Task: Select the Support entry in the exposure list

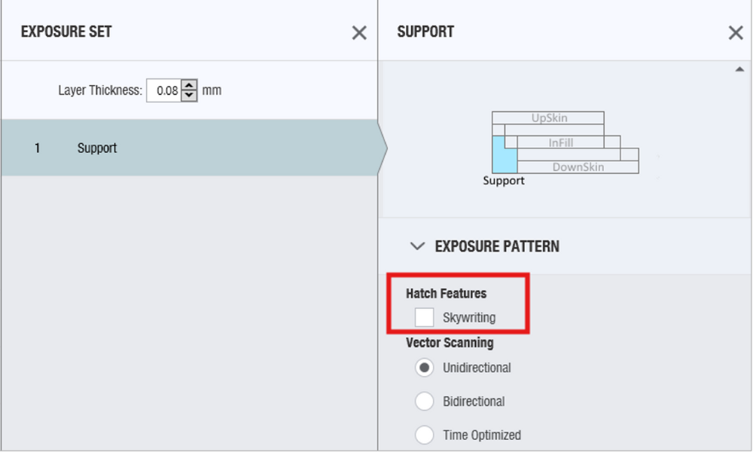Action: pyautogui.click(x=97, y=148)
